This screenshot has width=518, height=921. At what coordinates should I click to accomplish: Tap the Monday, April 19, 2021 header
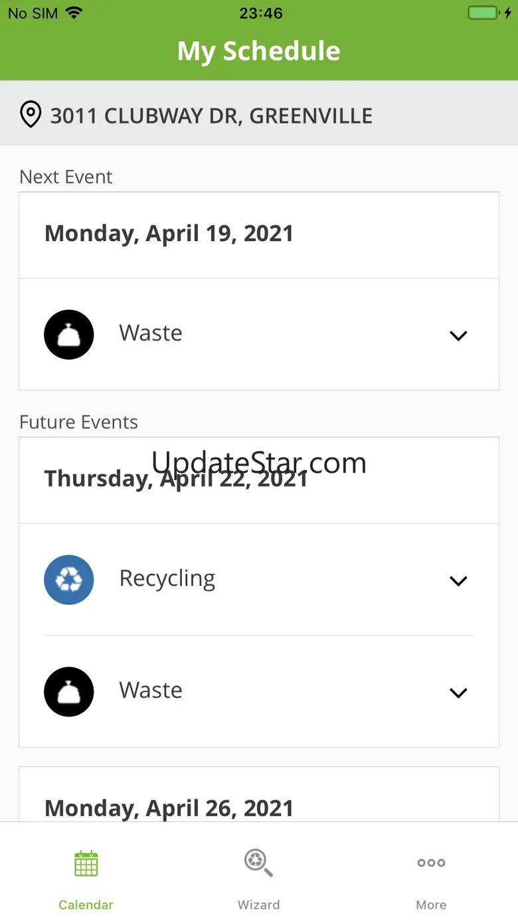click(x=169, y=234)
